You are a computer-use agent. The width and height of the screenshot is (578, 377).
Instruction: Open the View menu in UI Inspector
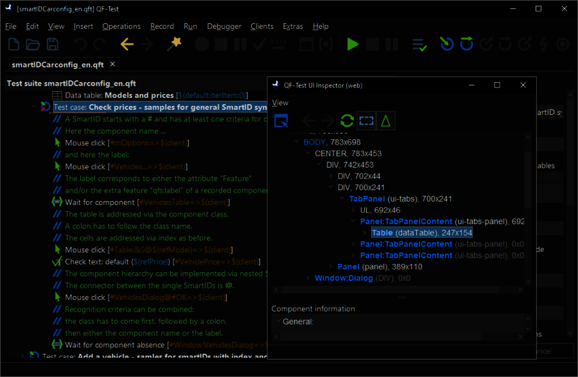[x=280, y=103]
